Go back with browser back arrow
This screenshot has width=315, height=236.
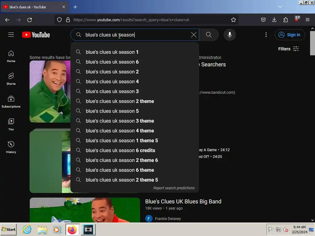pyautogui.click(x=7, y=20)
